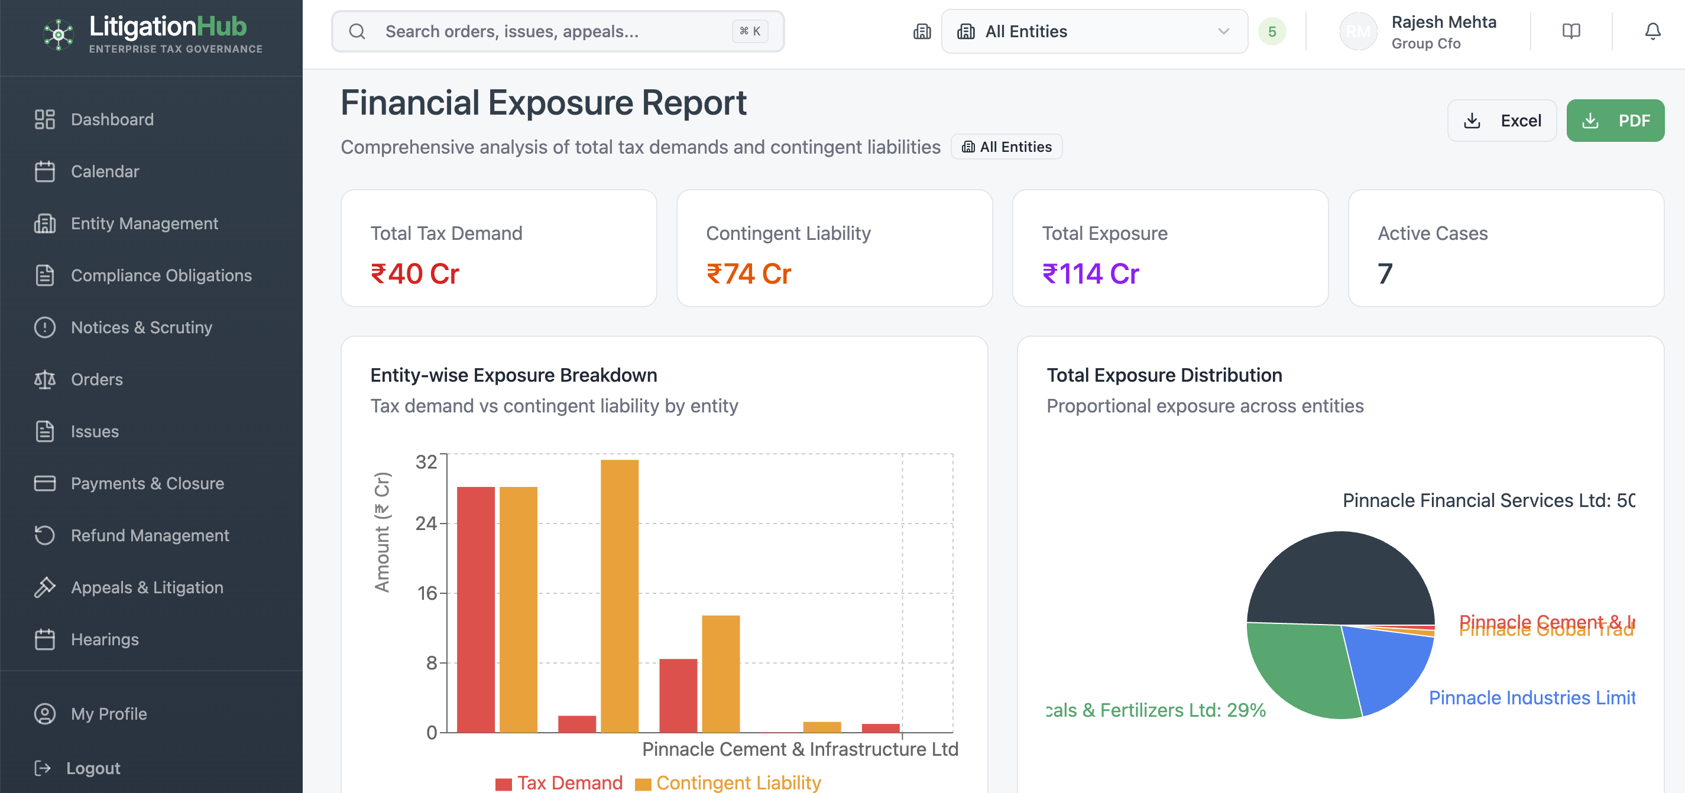Export report to Excel

1502,121
